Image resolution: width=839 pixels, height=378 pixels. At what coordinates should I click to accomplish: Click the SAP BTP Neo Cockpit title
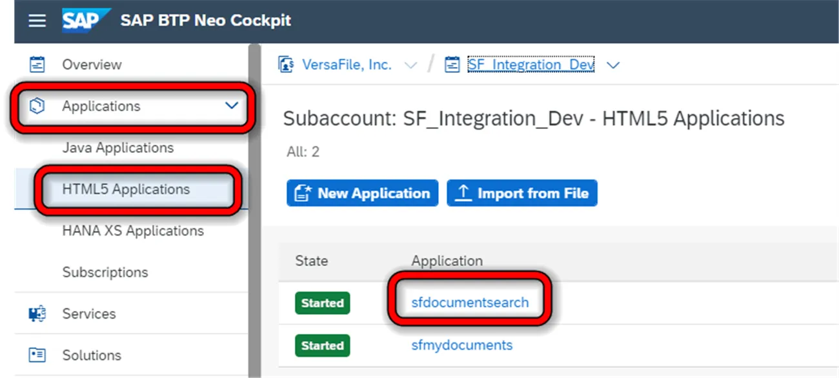(206, 21)
